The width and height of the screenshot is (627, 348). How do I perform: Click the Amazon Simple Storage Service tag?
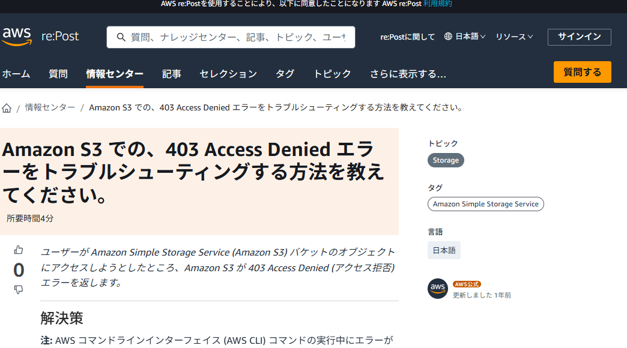coord(485,204)
